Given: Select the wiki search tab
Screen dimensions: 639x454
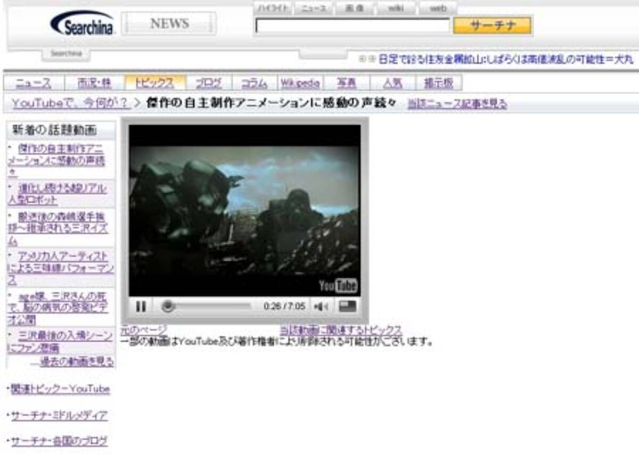Looking at the screenshot, I should coord(396,9).
